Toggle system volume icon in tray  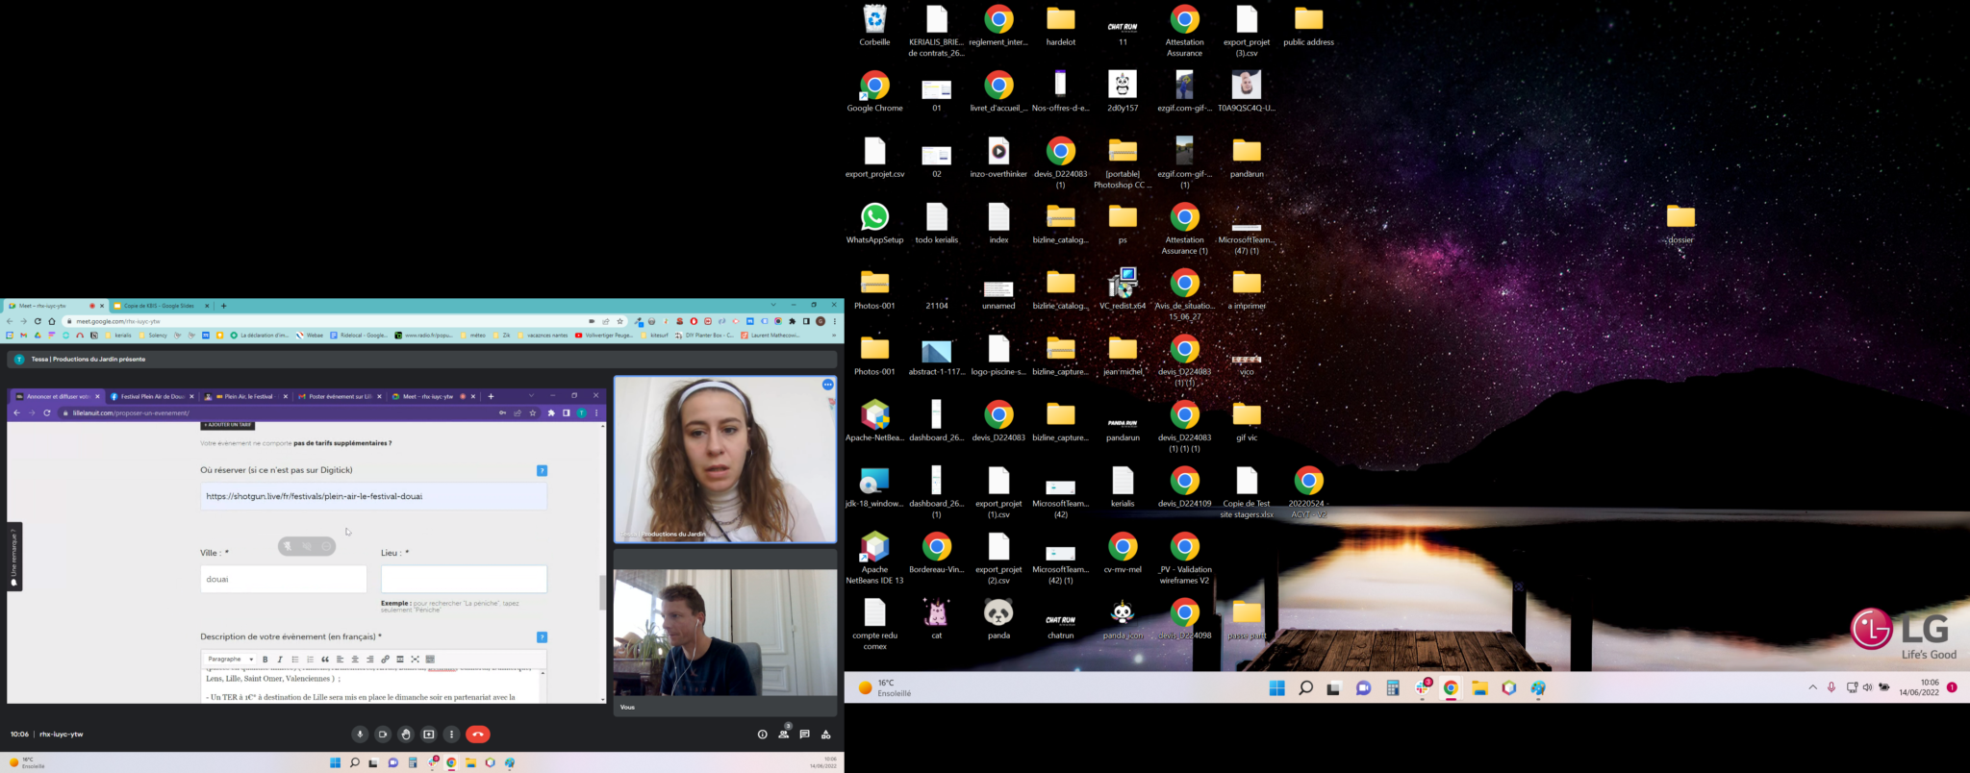[1867, 688]
